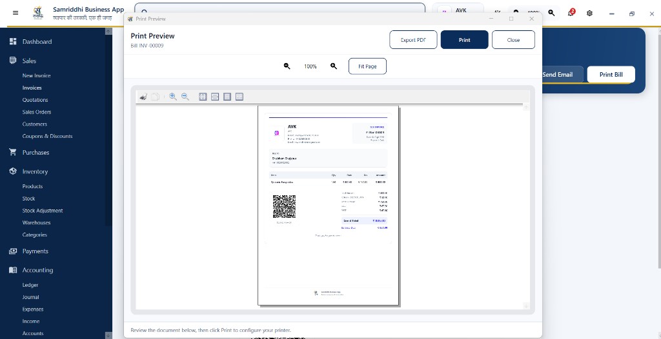Toggle the hamburger sidebar menu
This screenshot has width=661, height=339.
point(15,13)
